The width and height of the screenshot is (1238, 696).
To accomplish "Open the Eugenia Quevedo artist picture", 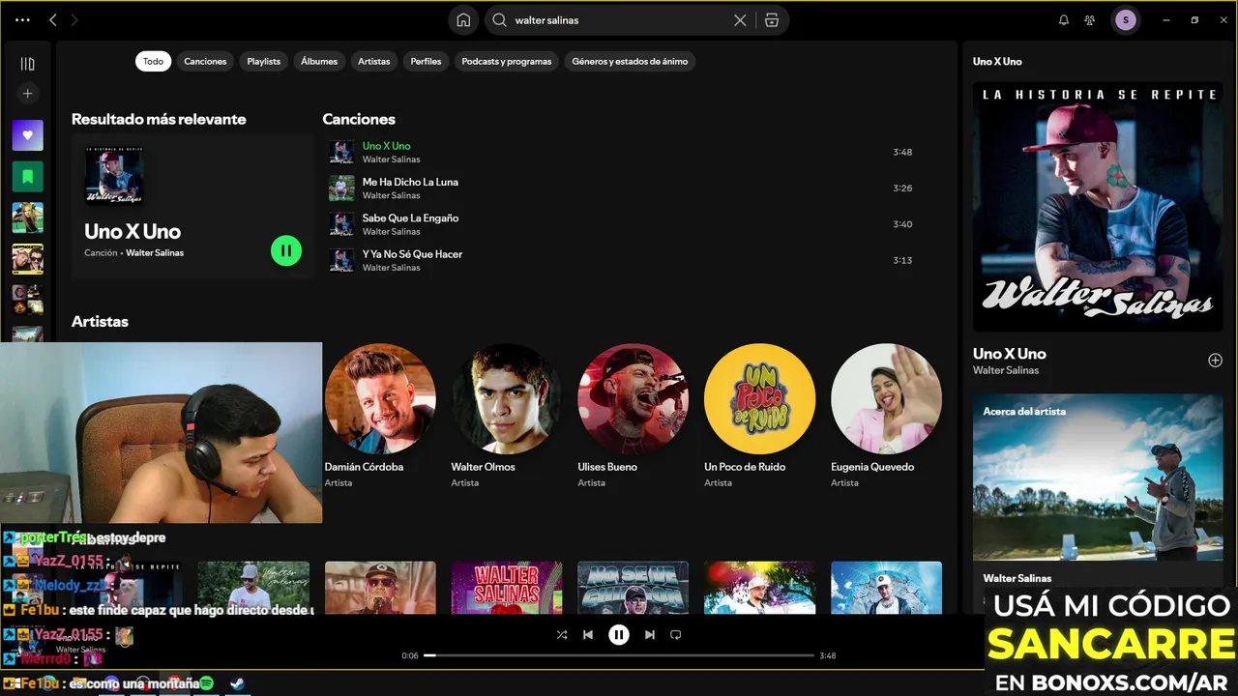I will point(886,399).
